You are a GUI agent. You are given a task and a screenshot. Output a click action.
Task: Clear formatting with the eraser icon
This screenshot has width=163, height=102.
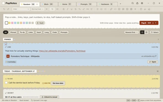point(149,9)
